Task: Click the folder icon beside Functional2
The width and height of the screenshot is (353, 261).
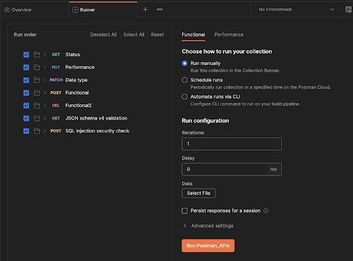Action: point(37,106)
